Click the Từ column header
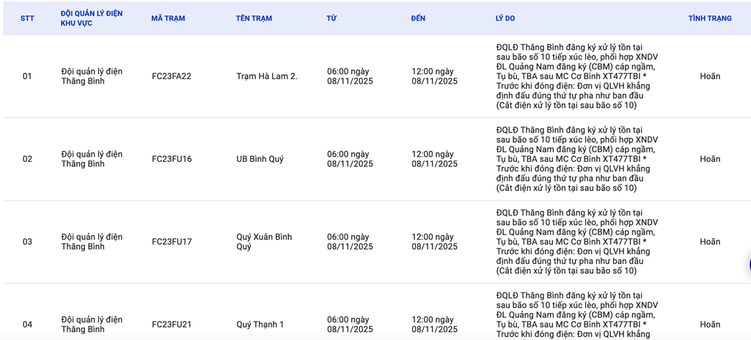751x340 pixels. (x=331, y=18)
